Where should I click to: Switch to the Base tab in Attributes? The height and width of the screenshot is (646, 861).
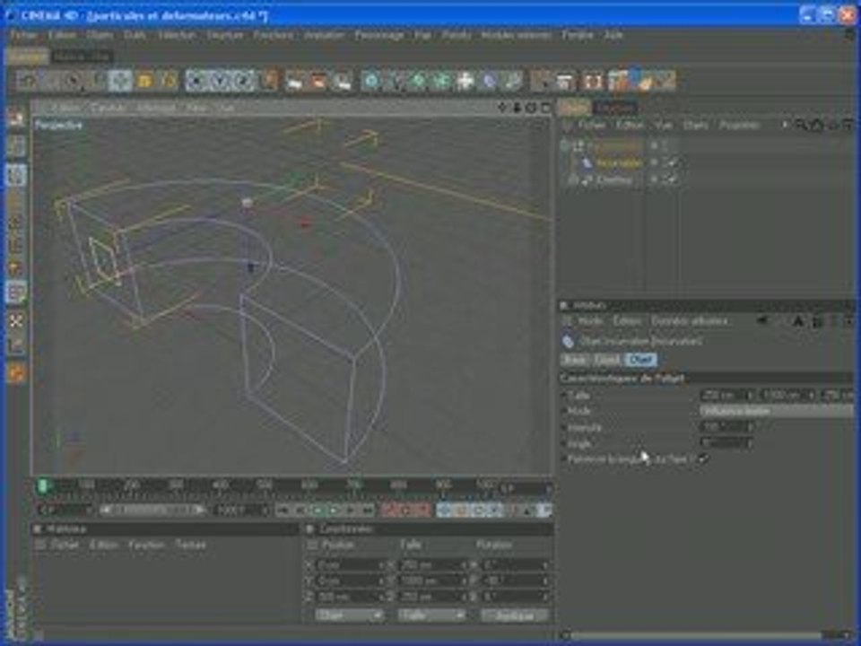pos(576,360)
